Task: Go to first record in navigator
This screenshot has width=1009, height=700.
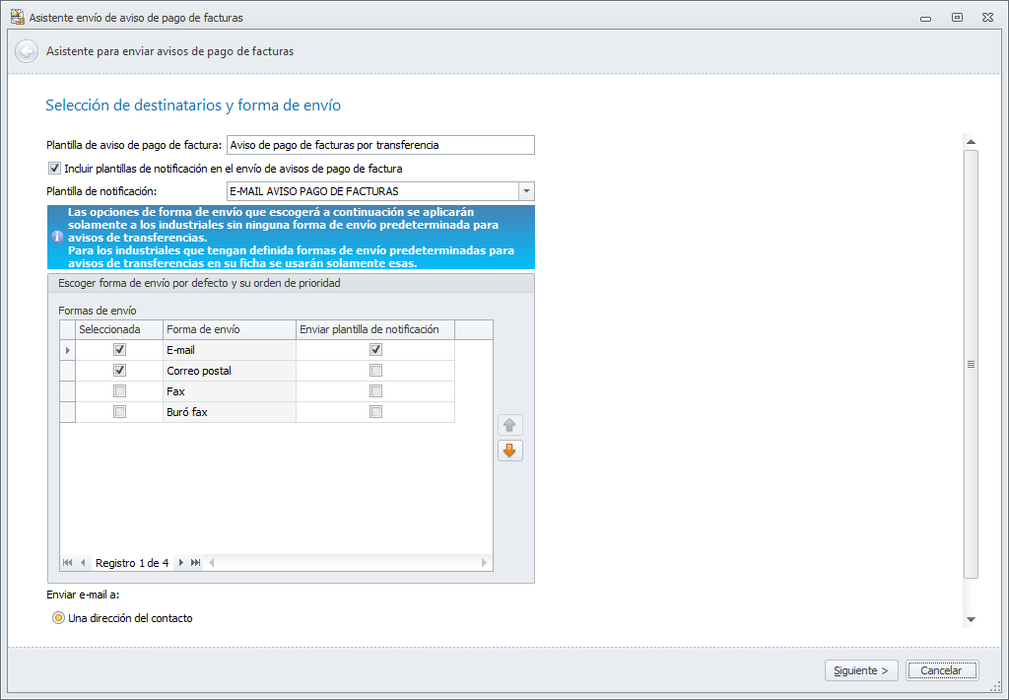Action: 68,563
